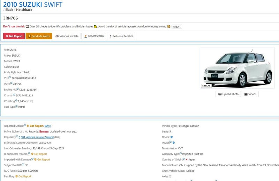This screenshot has height=181, width=279.
Task: Open Vehicles for Sale
Action: click(x=67, y=36)
